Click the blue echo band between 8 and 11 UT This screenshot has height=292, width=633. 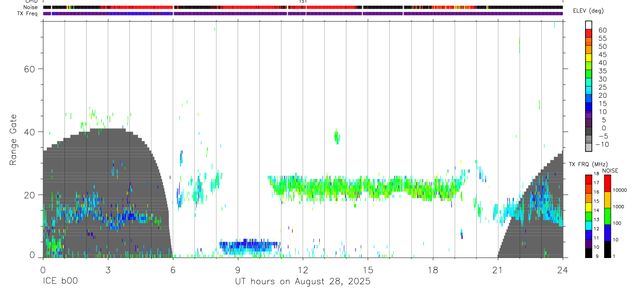pos(249,246)
